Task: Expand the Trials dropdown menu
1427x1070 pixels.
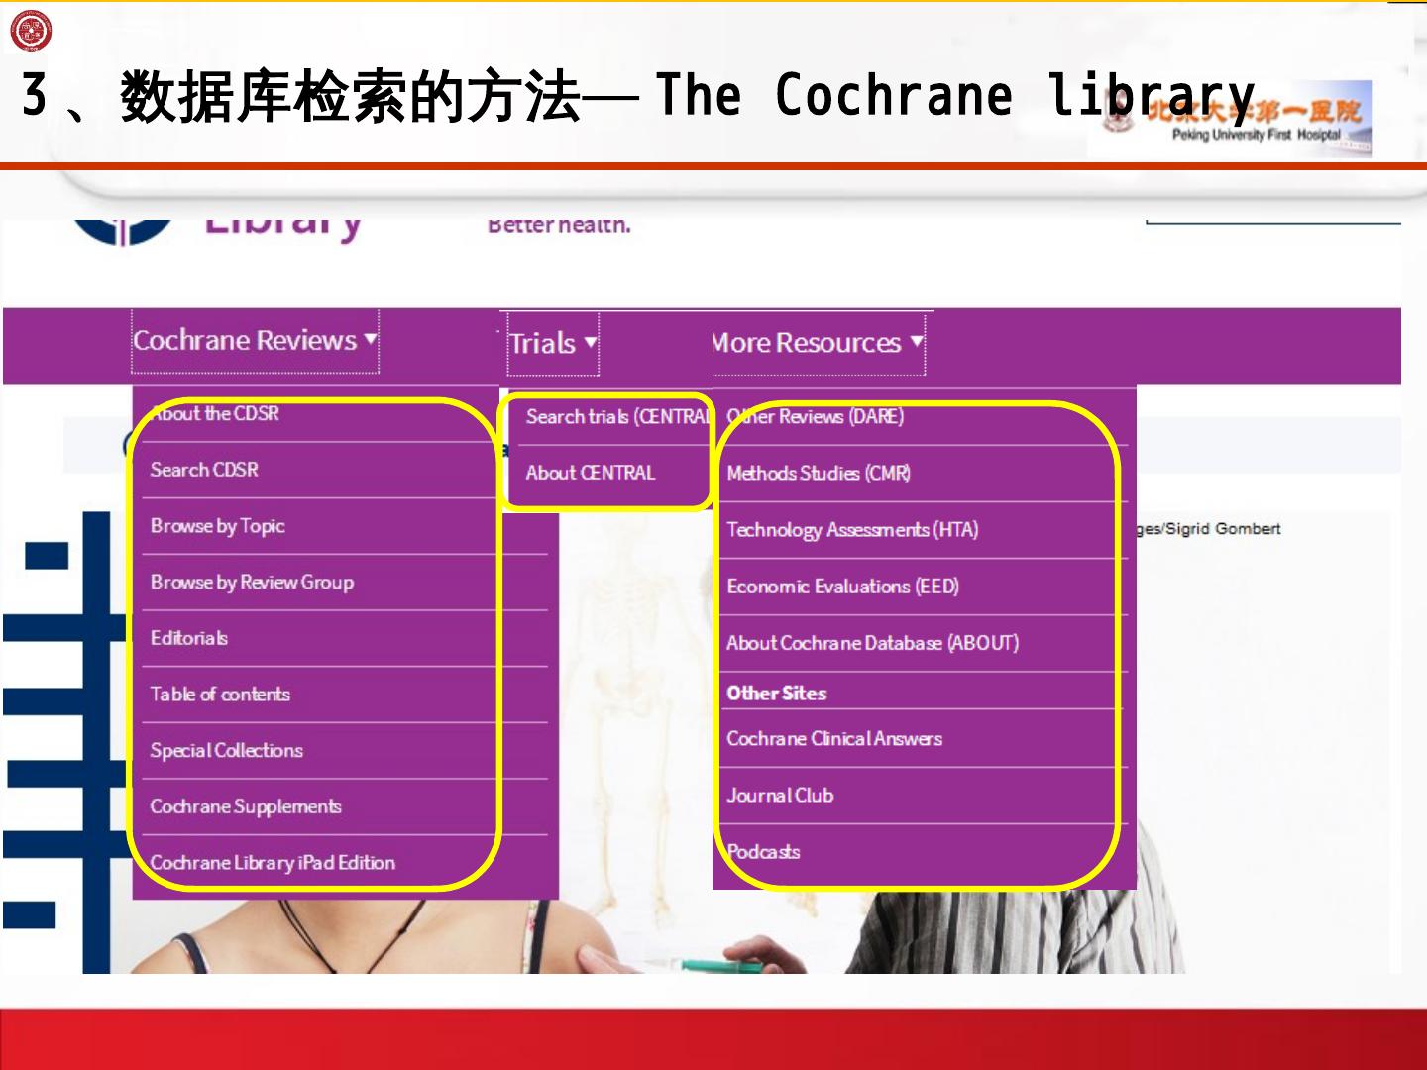Action: (553, 344)
